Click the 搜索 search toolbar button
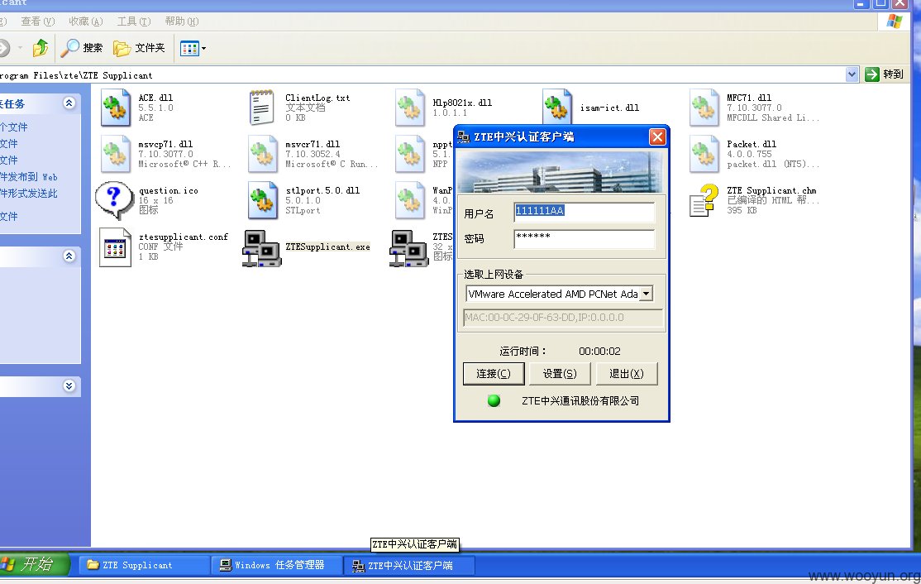 82,48
